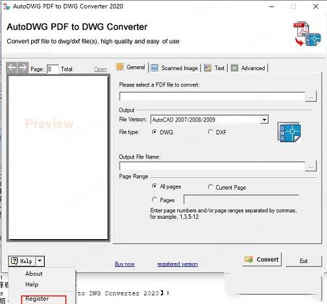327x304 pixels.
Task: Choose the Pages range radio button
Action: click(154, 199)
